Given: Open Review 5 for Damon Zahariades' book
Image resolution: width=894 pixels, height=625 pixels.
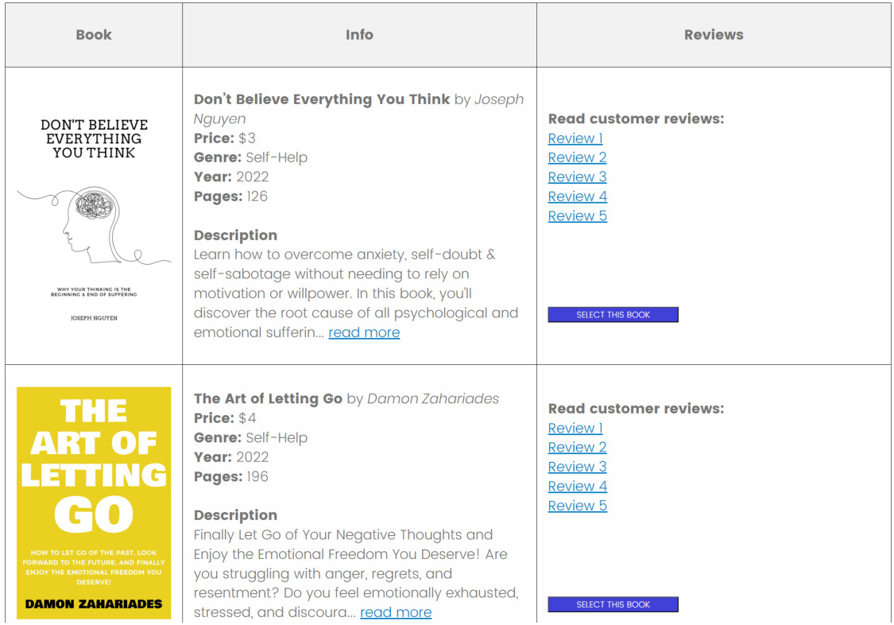Looking at the screenshot, I should [x=577, y=506].
